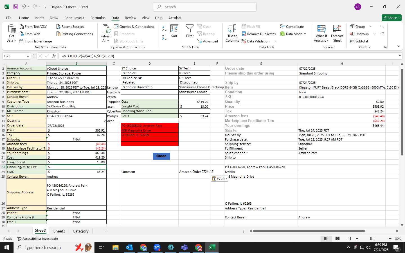Image resolution: width=405 pixels, height=253 pixels.
Task: Import data From Web
Action: tap(30, 34)
